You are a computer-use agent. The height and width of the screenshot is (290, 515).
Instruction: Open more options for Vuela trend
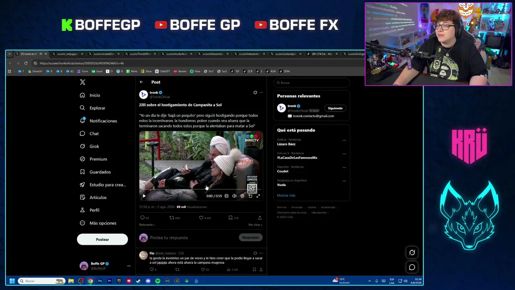pos(344,181)
